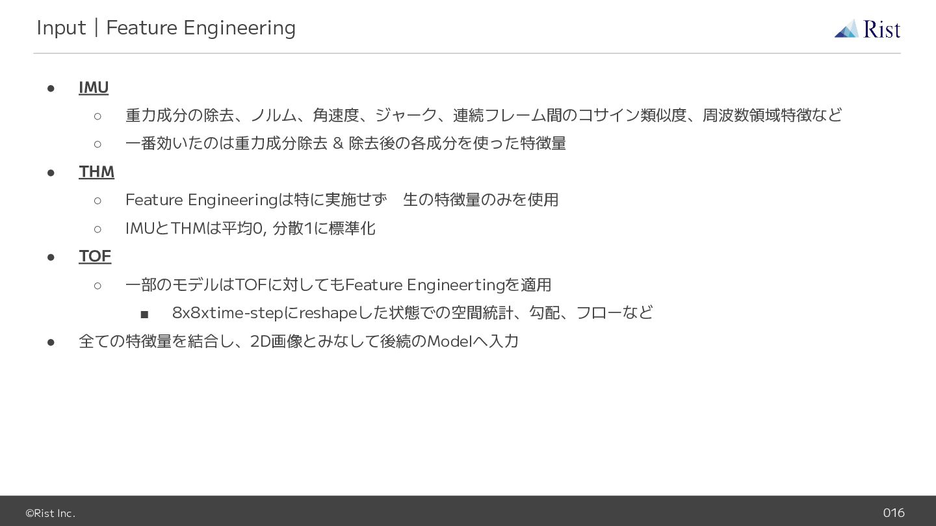This screenshot has height=526, width=936.
Task: Select the IMU heading
Action: [x=94, y=87]
